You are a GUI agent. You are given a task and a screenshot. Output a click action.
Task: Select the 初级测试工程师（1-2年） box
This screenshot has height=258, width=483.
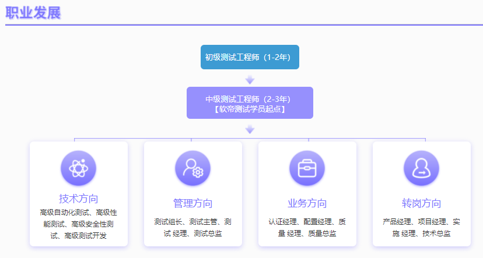pyautogui.click(x=250, y=57)
